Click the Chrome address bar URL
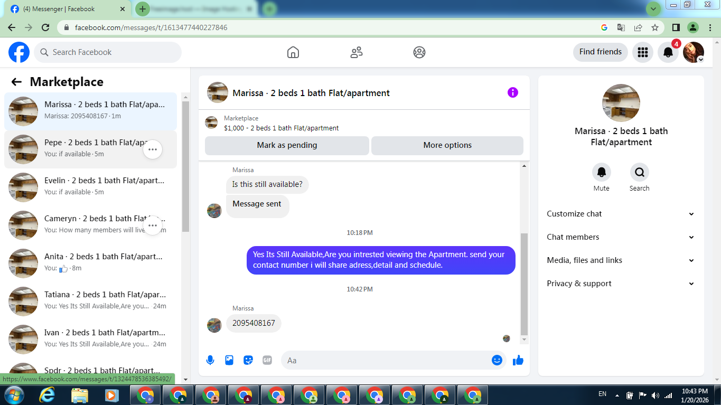The image size is (721, 405). (x=151, y=27)
